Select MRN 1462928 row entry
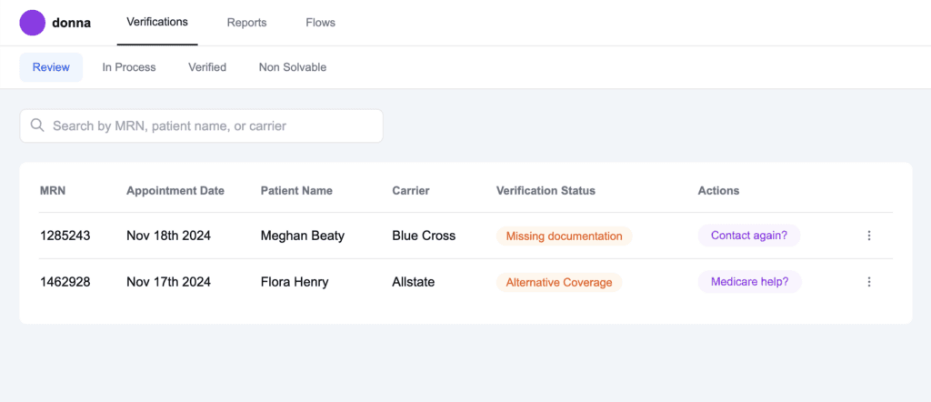Image resolution: width=931 pixels, height=402 pixels. tap(65, 282)
